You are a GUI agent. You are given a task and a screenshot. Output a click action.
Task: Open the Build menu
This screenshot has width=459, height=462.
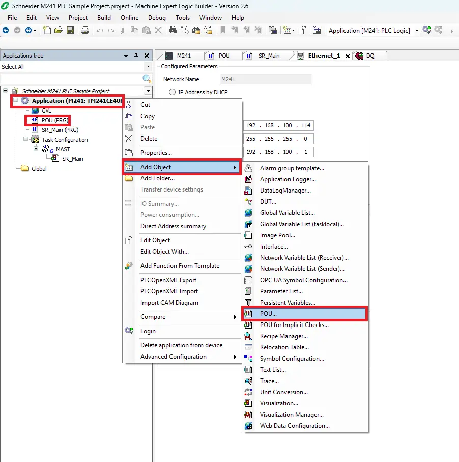coord(104,18)
